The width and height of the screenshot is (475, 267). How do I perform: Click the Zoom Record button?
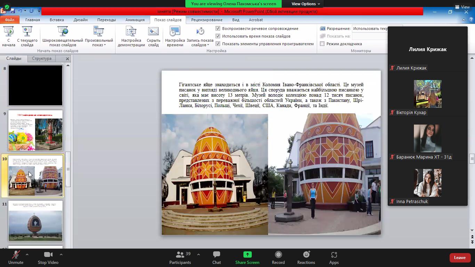click(x=278, y=258)
